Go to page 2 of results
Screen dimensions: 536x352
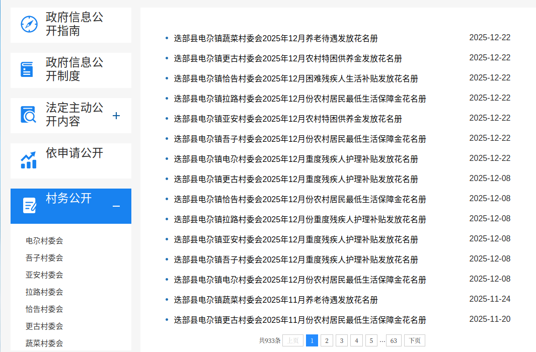(327, 340)
